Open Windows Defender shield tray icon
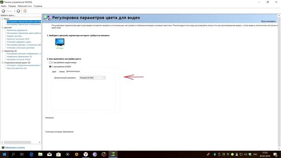 (x=250, y=154)
